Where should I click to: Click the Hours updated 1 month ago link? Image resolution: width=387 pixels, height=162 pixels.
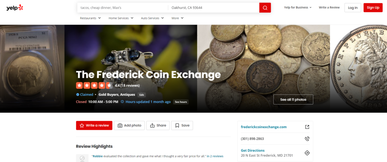[148, 102]
